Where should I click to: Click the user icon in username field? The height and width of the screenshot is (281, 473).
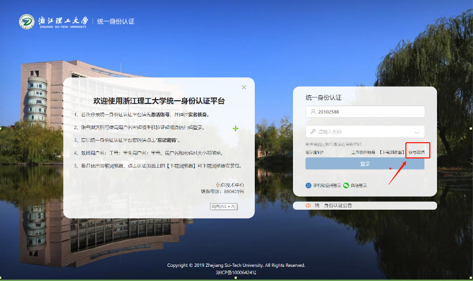pos(313,111)
